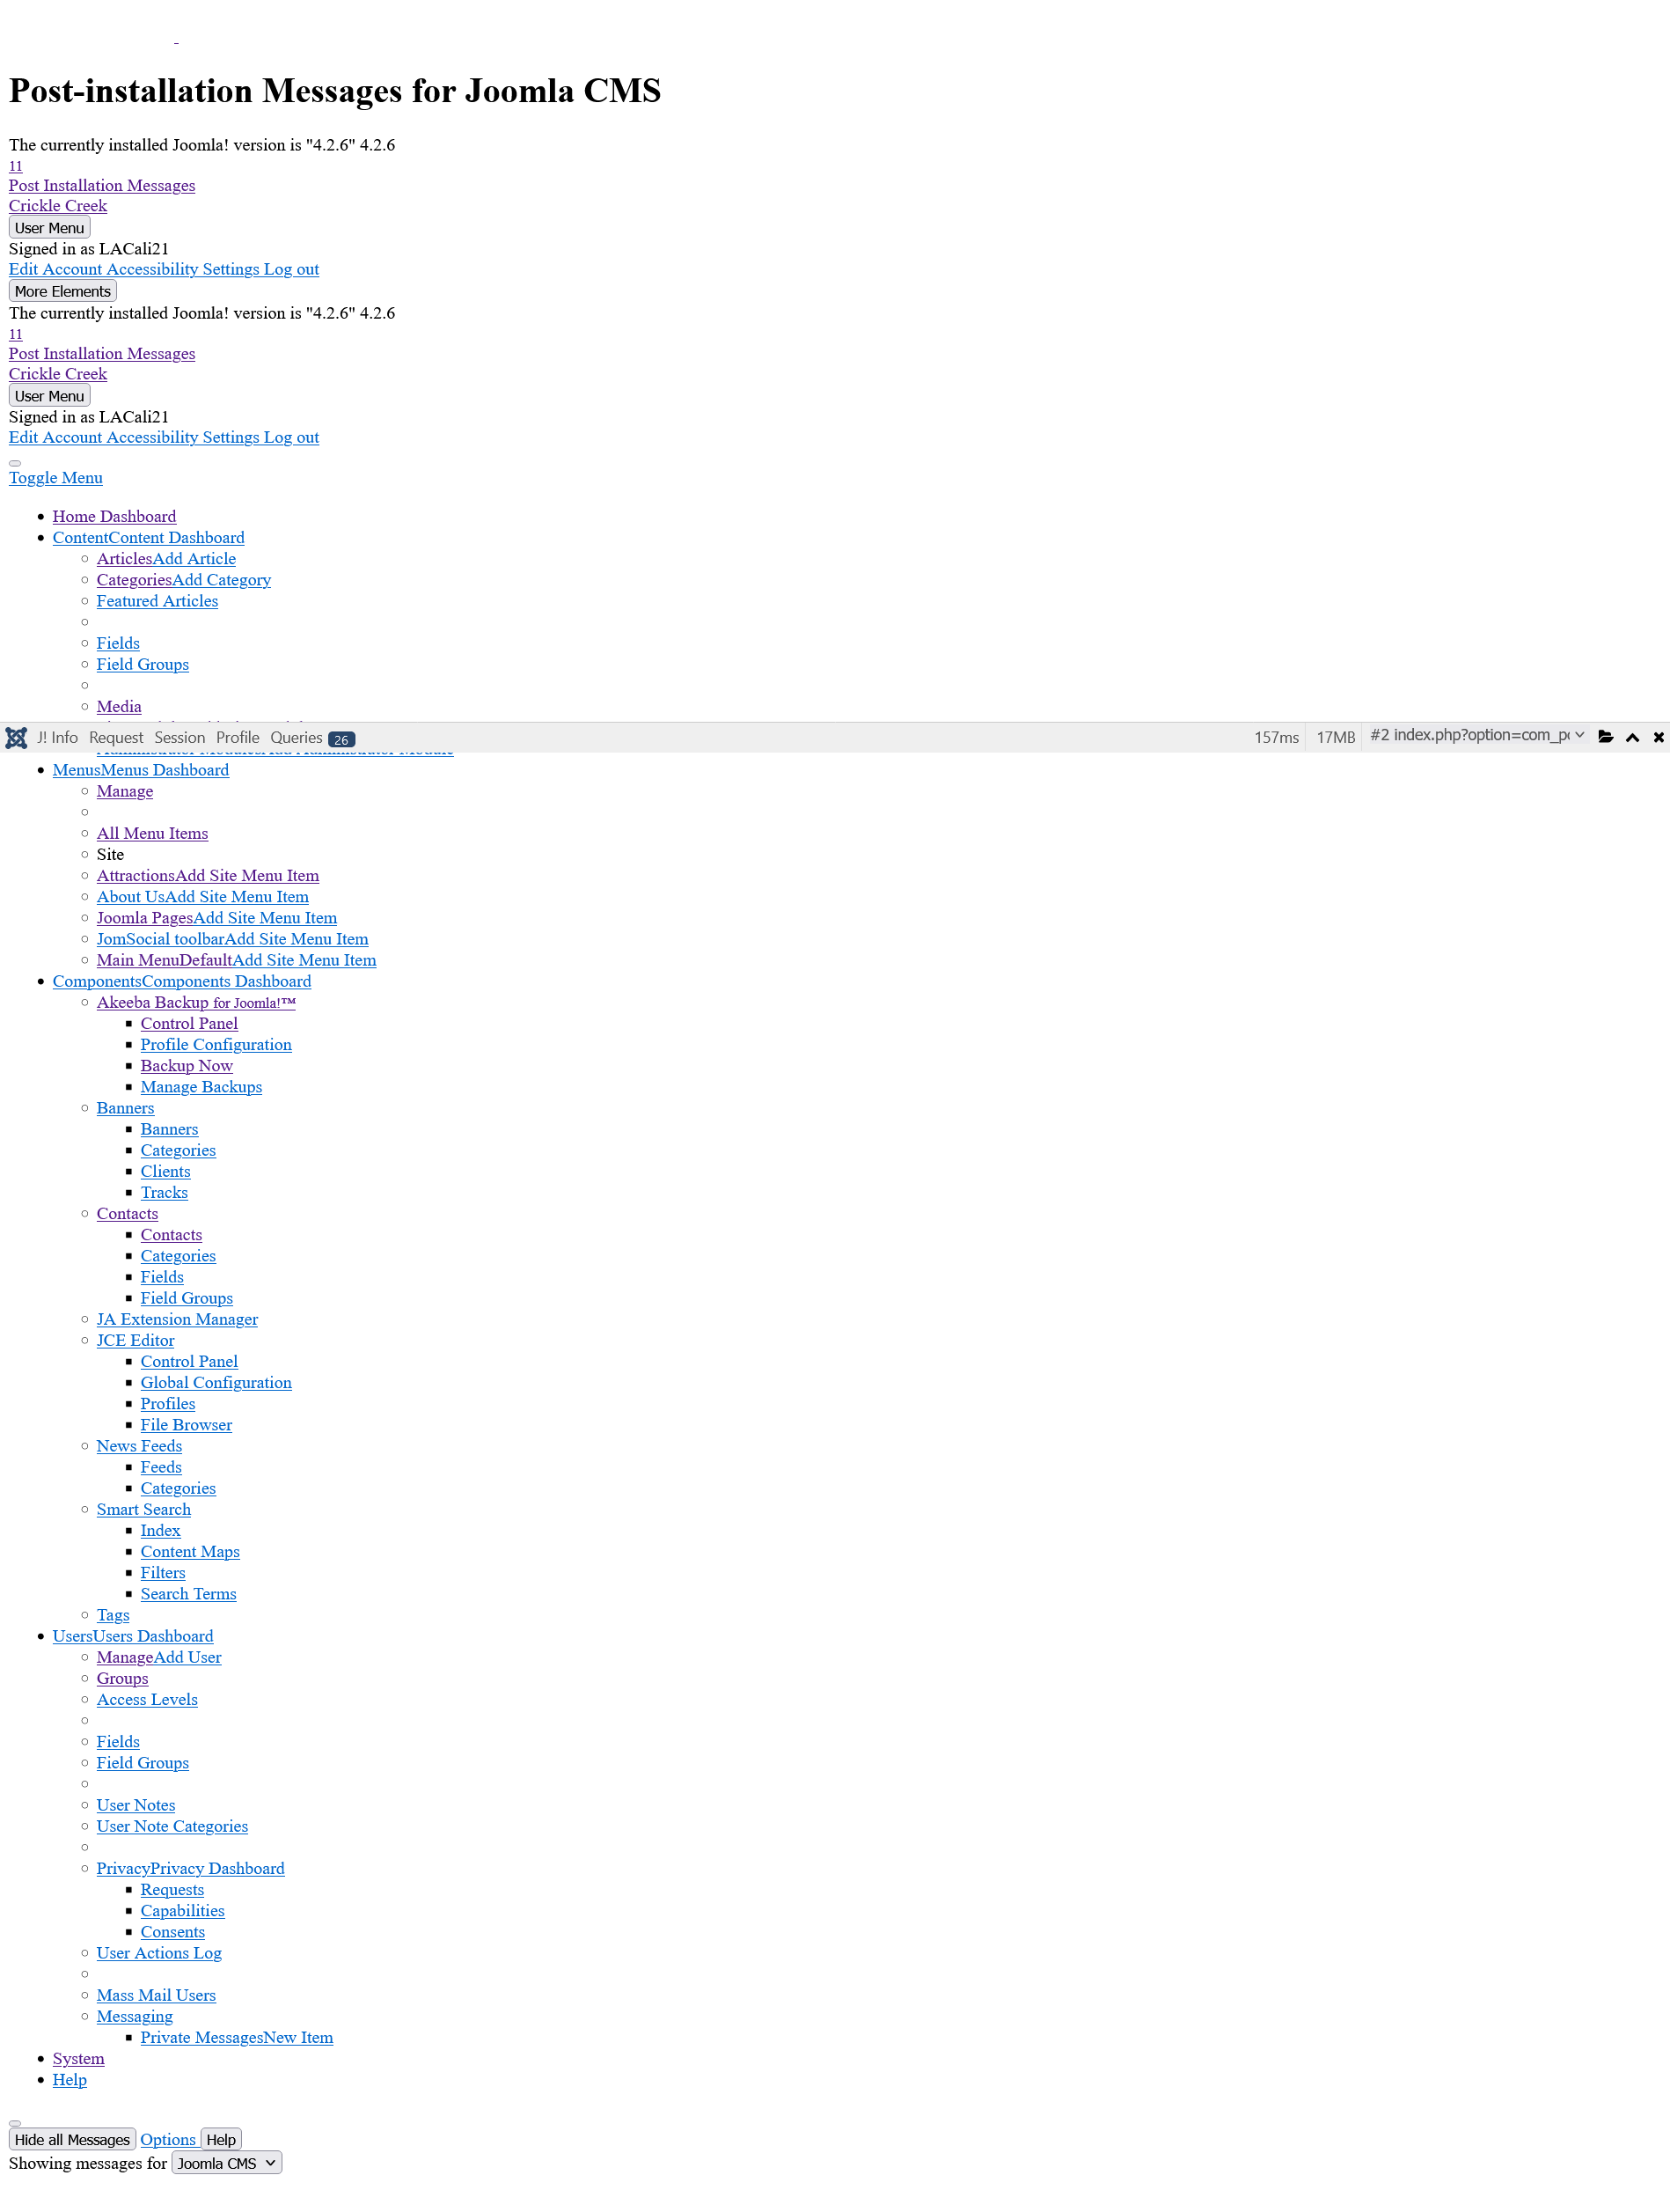Image resolution: width=1670 pixels, height=2212 pixels.
Task: Open the user Groups link
Action: pyautogui.click(x=122, y=1679)
